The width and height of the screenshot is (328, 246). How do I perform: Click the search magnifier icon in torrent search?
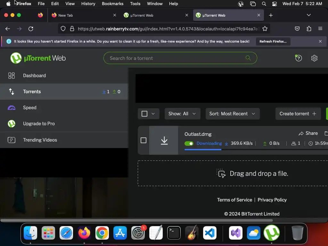coord(248,58)
